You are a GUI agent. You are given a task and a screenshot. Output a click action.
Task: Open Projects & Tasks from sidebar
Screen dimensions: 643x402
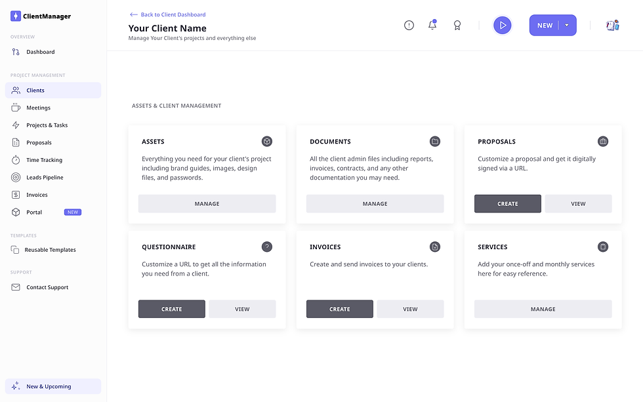46,125
